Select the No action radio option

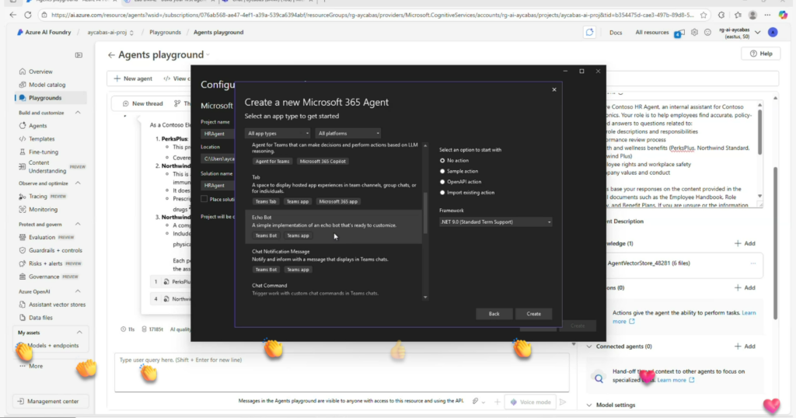[442, 160]
